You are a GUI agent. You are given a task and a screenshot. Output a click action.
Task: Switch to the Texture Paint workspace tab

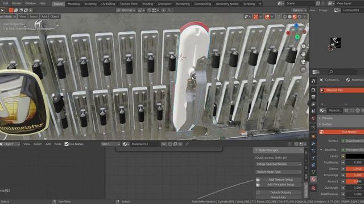pos(129,4)
